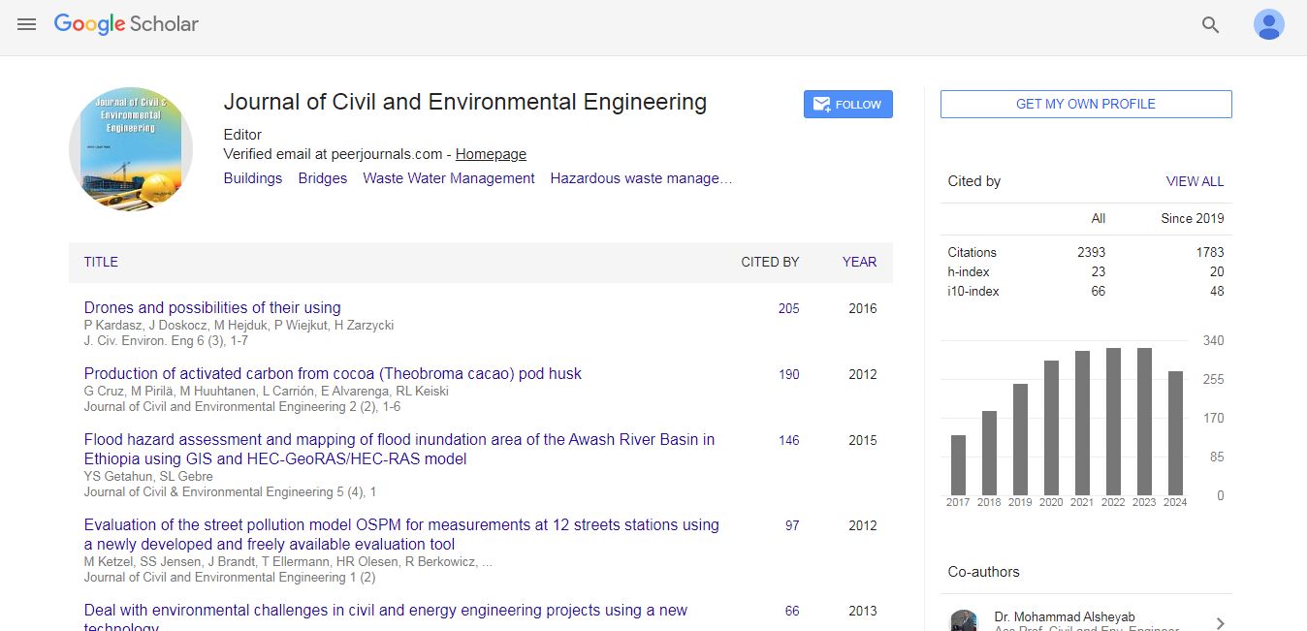Open the Homepage link
1307x631 pixels.
pos(491,154)
